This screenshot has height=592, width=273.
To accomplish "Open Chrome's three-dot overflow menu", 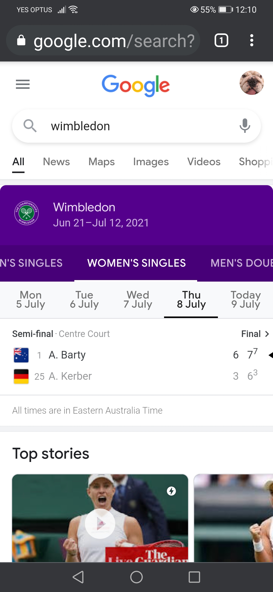I will (252, 40).
